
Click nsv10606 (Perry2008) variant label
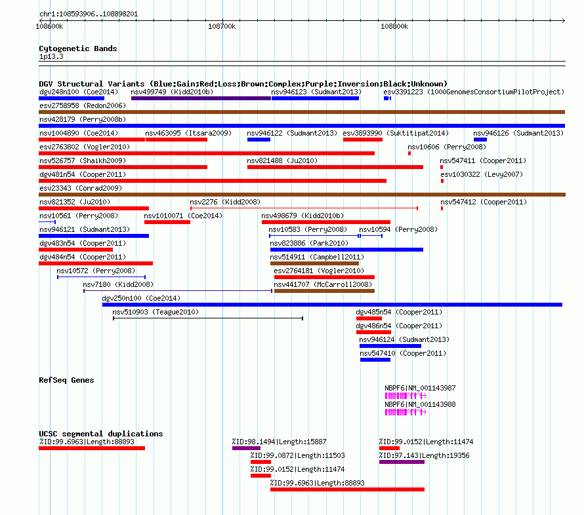tap(447, 147)
